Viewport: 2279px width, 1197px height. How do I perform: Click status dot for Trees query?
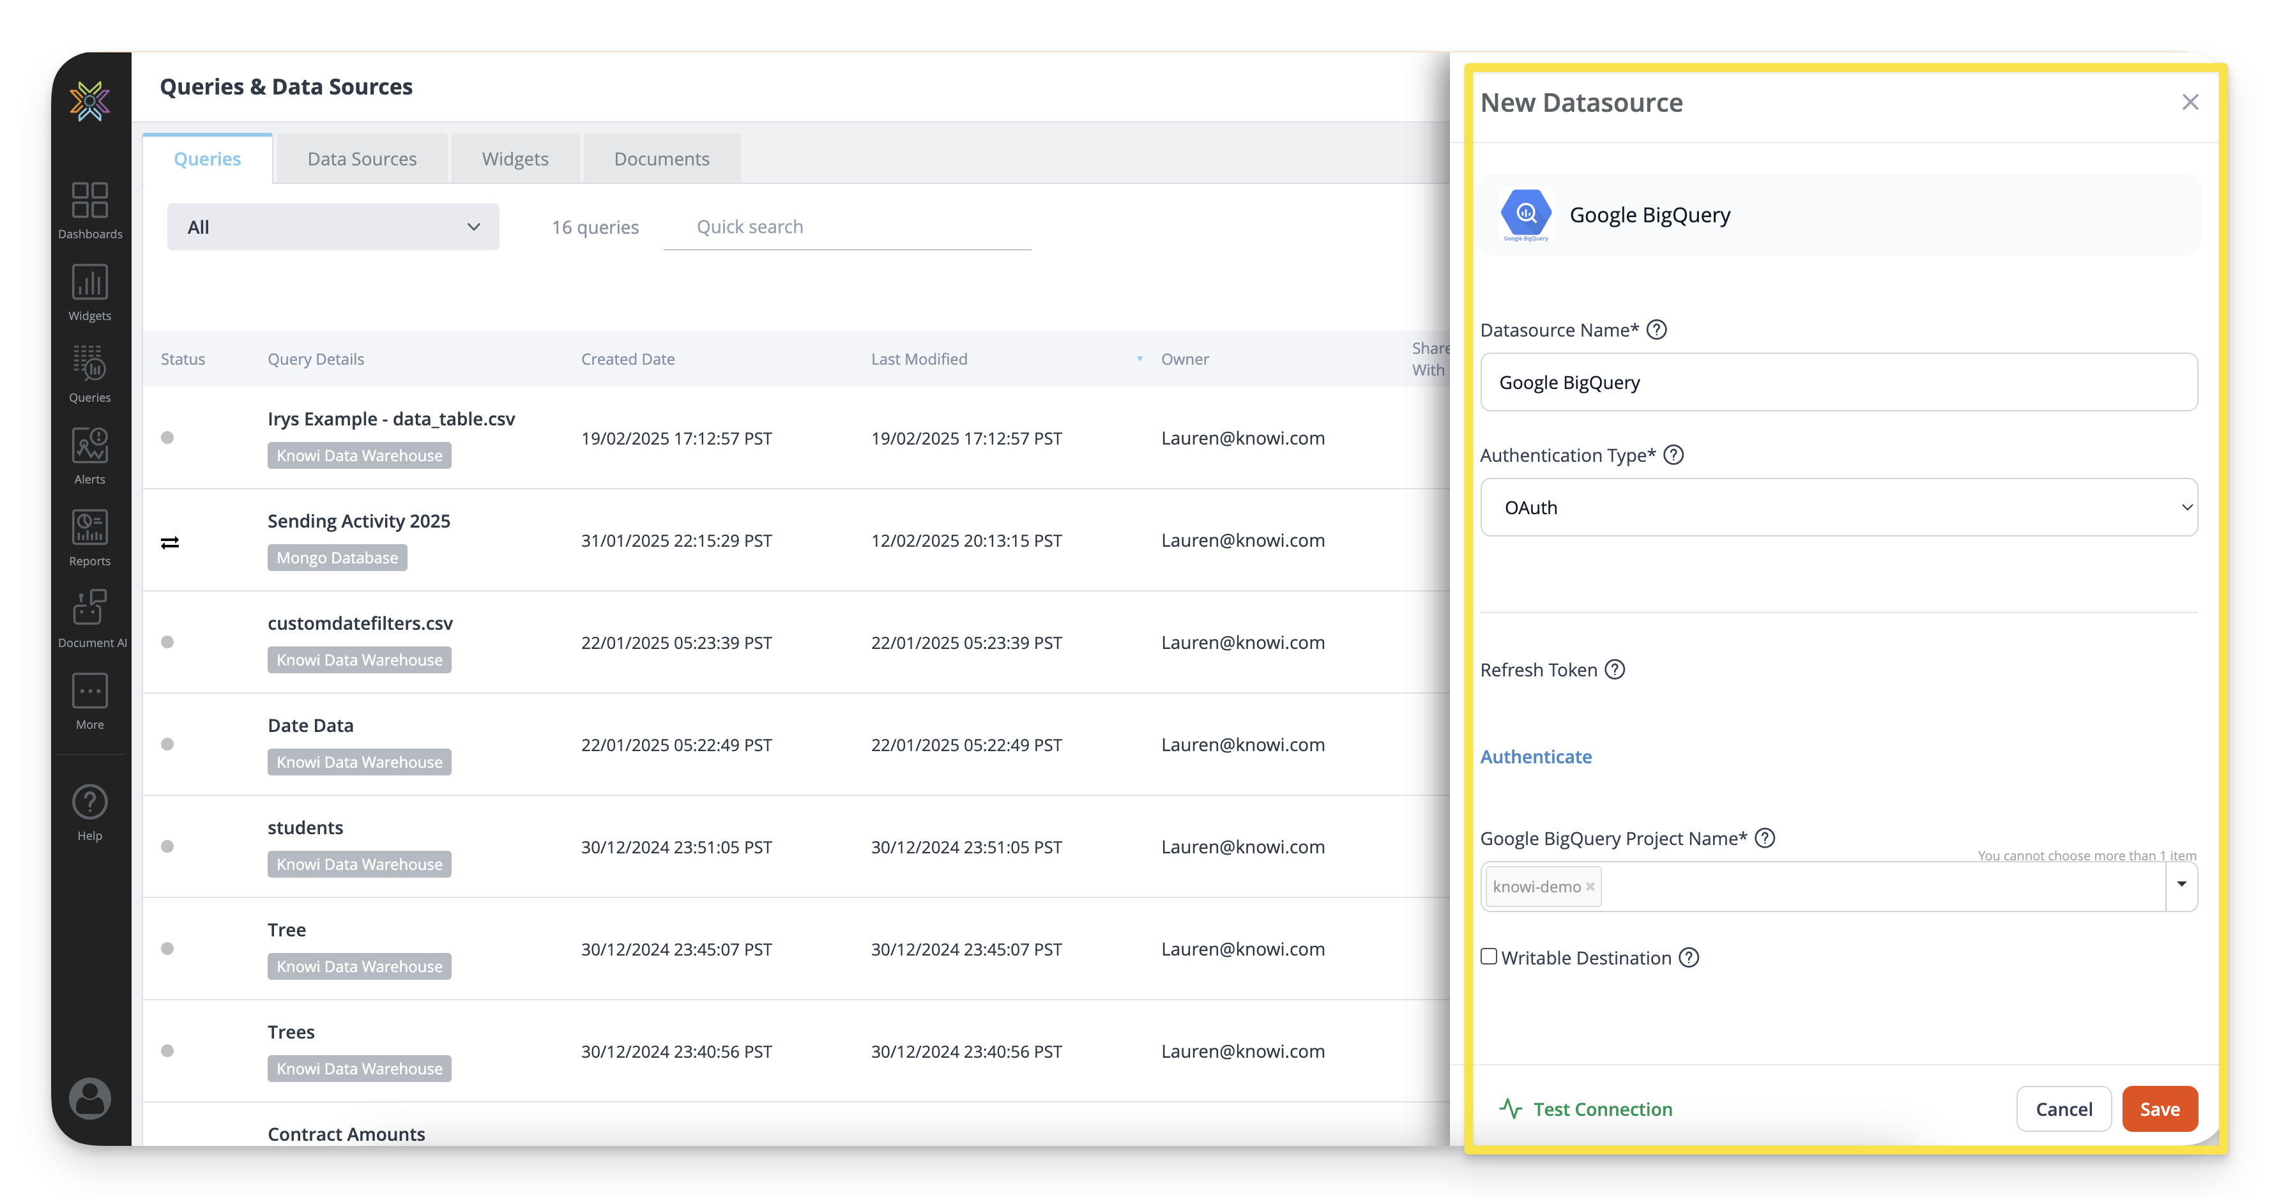click(x=167, y=1050)
